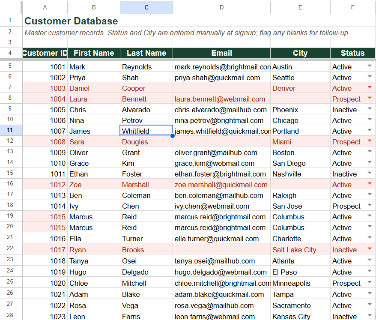This screenshot has height=320, width=376.
Task: Select column F header
Action: (x=352, y=7)
